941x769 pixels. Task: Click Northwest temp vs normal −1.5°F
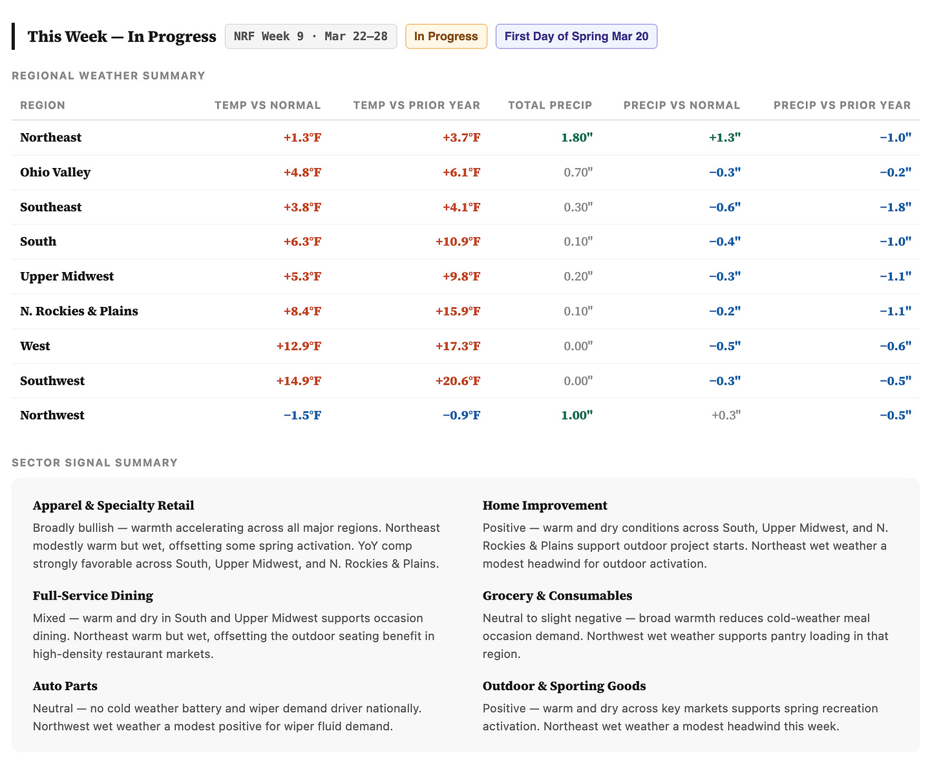pos(302,416)
